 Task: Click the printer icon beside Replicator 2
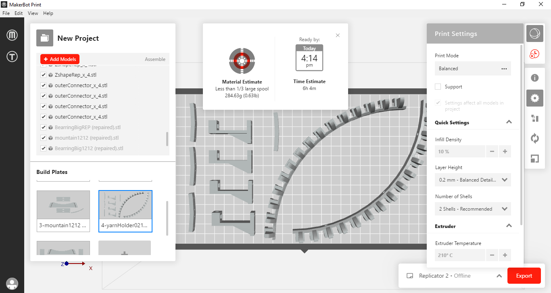tap(410, 276)
